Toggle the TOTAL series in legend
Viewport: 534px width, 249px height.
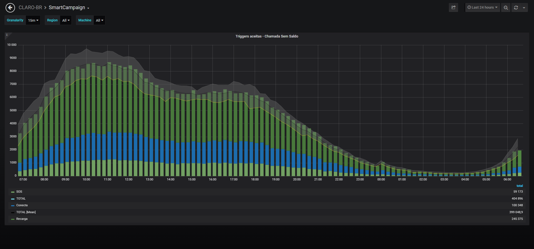[x=21, y=199]
